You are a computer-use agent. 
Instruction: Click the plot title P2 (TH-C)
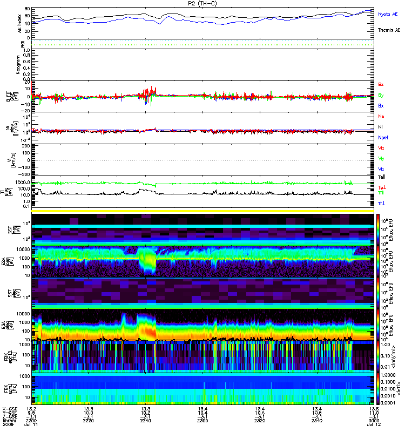[x=202, y=3]
